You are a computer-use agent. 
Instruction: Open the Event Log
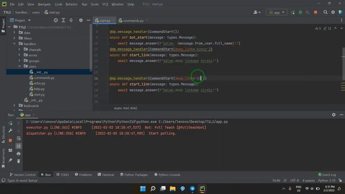[327, 175]
